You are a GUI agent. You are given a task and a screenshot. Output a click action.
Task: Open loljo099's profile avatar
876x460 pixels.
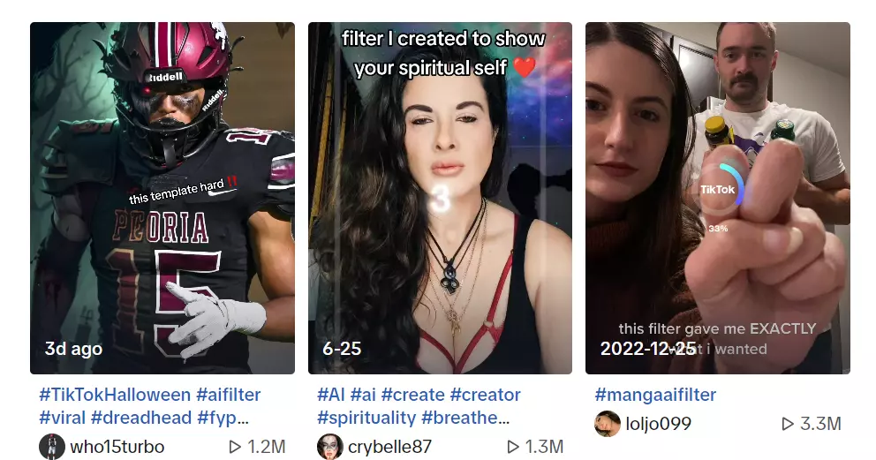[608, 424]
